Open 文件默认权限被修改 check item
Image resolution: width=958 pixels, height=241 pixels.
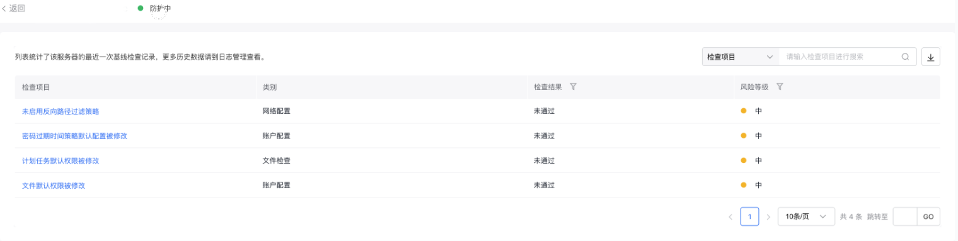pyautogui.click(x=54, y=186)
